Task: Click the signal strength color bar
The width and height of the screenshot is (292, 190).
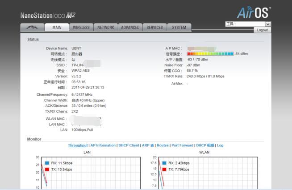Action: click(x=210, y=54)
